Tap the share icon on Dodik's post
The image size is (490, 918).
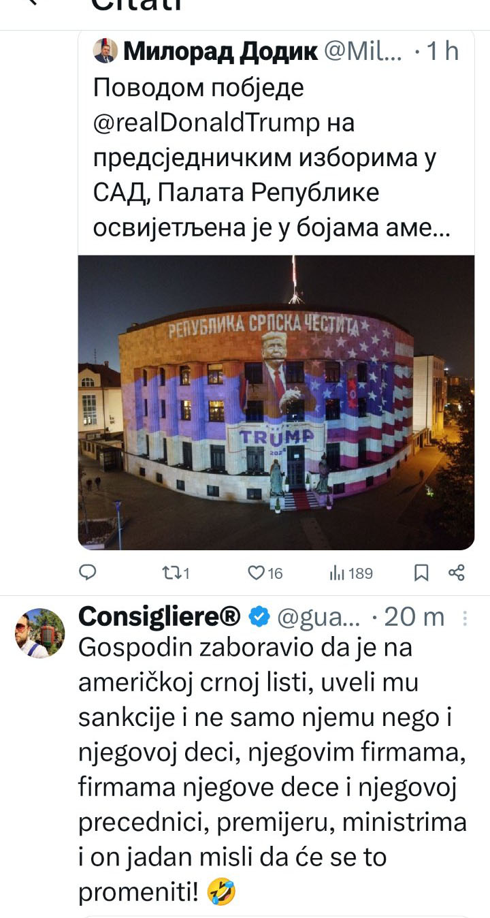click(x=457, y=573)
